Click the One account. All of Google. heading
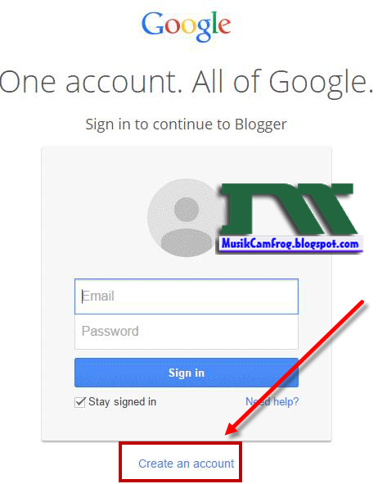 click(187, 83)
